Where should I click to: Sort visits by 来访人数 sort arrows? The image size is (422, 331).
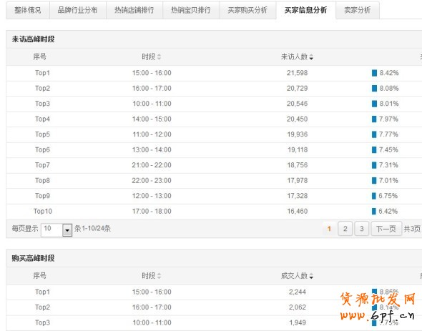pos(311,56)
